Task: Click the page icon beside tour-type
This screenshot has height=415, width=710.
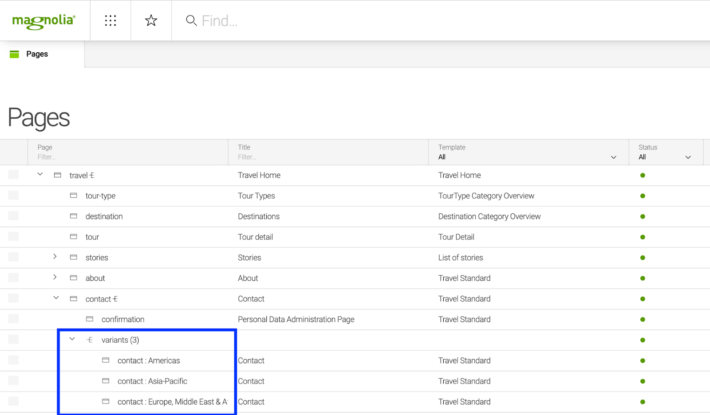Action: pos(74,196)
